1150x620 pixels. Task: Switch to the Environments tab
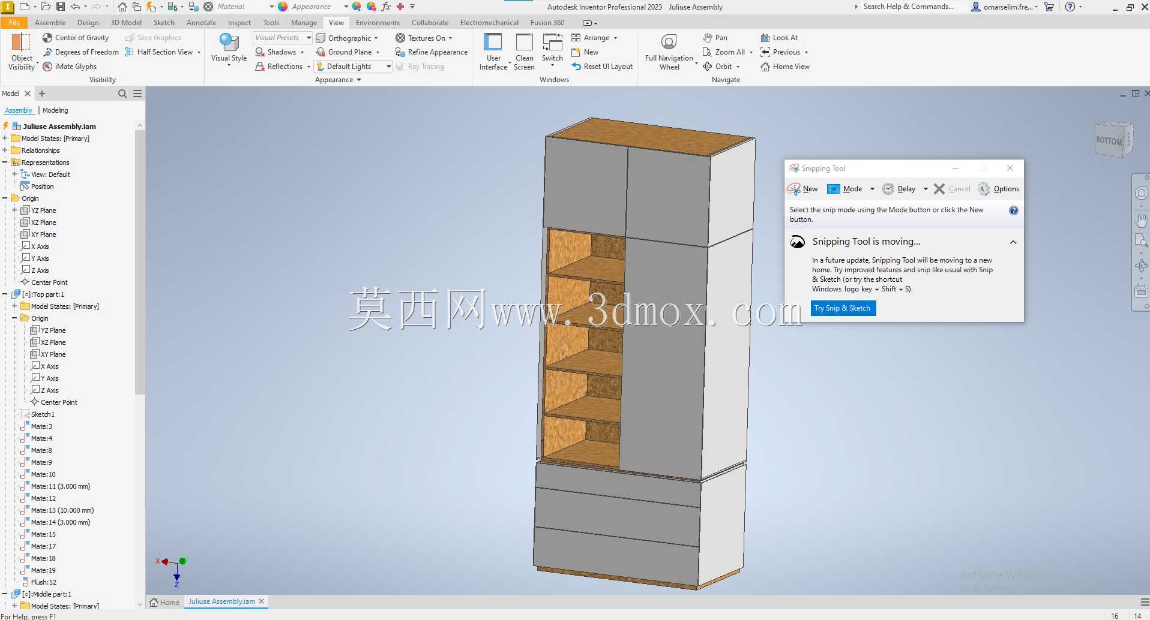378,23
